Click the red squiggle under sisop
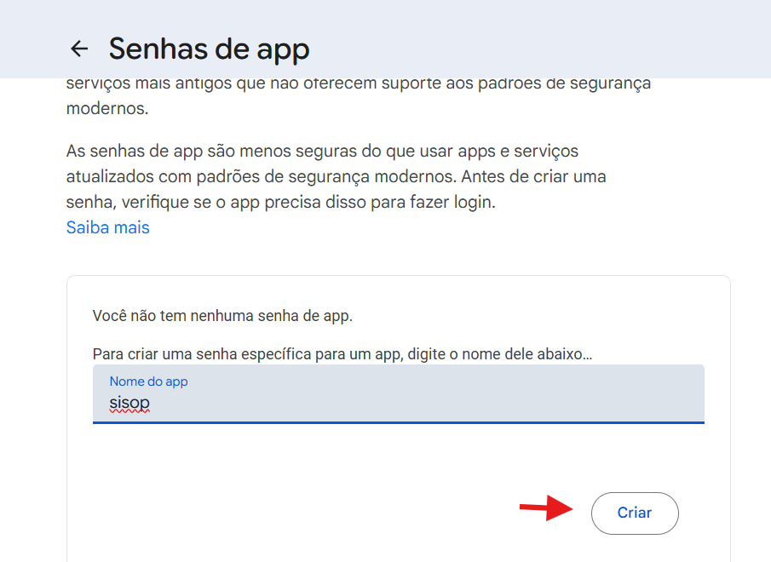This screenshot has width=771, height=562. 129,411
